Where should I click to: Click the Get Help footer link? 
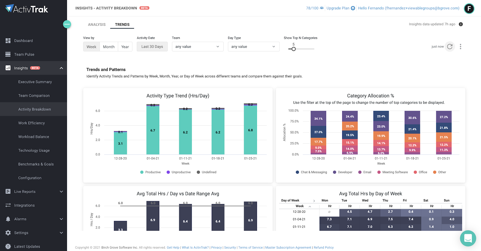click(173, 248)
